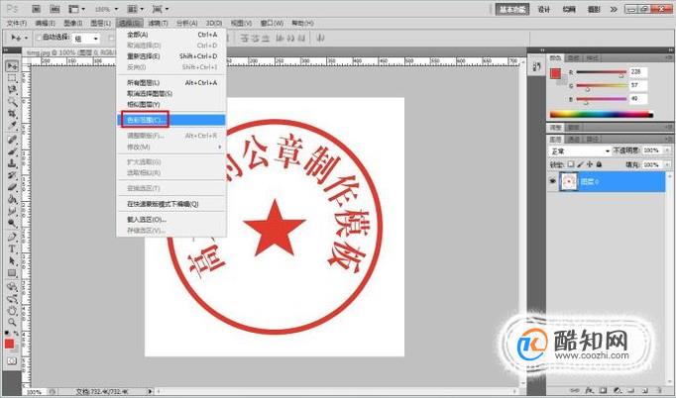Toggle lock all padlock icon
This screenshot has width=676, height=398.
599,164
